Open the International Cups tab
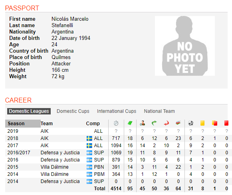 tap(117, 111)
